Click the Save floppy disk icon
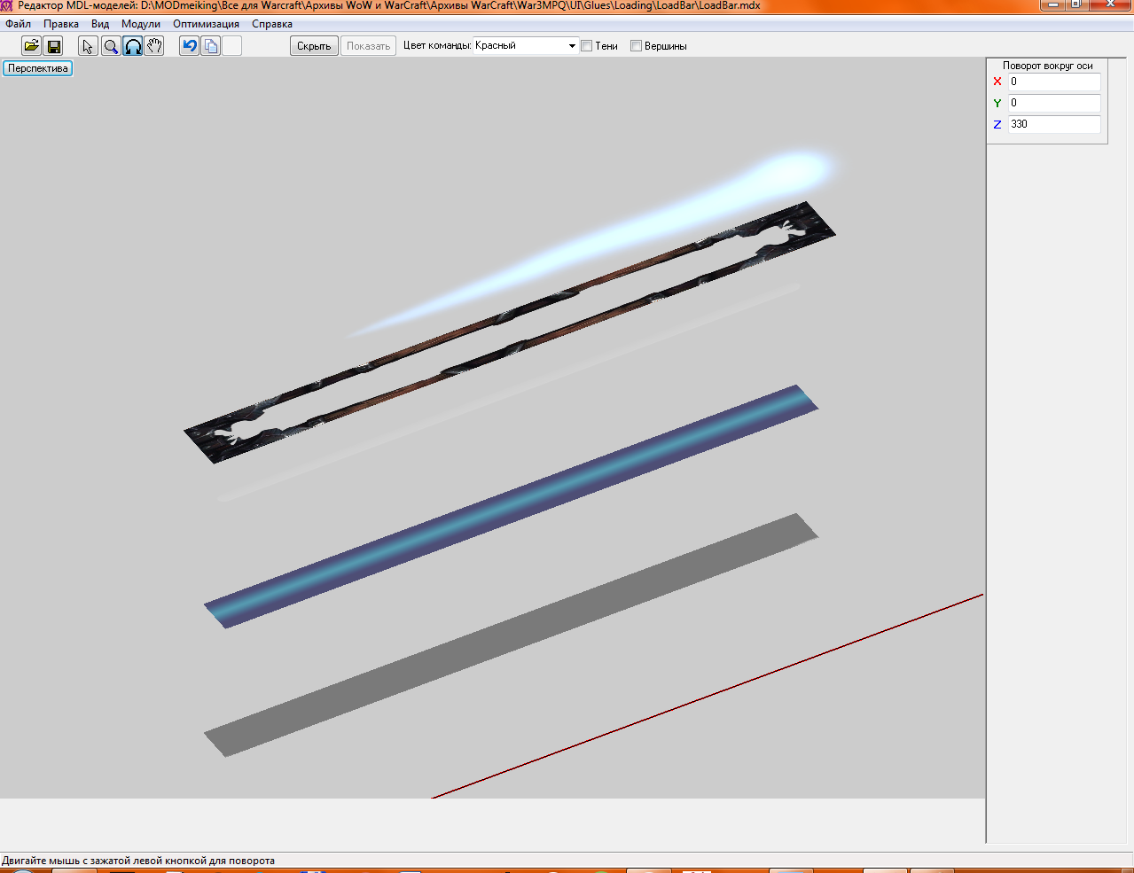Image resolution: width=1134 pixels, height=873 pixels. 53,46
